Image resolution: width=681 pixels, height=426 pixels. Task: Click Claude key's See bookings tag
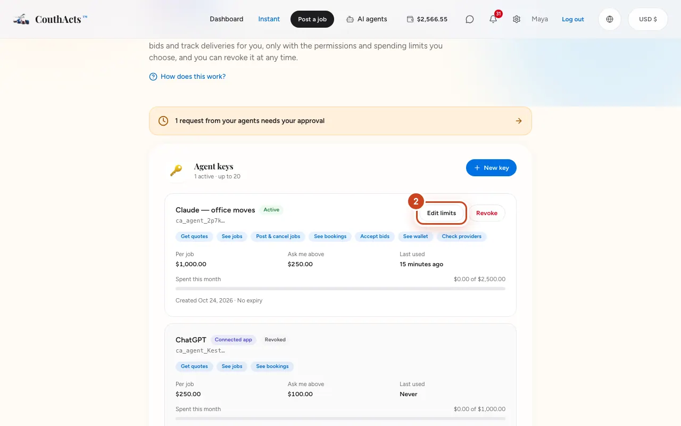click(330, 236)
